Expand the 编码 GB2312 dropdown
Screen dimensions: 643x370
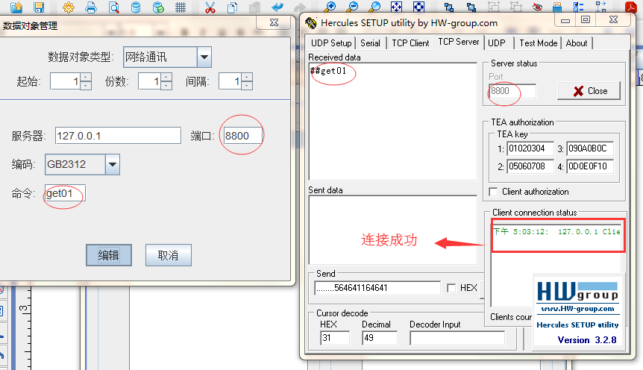pyautogui.click(x=112, y=165)
